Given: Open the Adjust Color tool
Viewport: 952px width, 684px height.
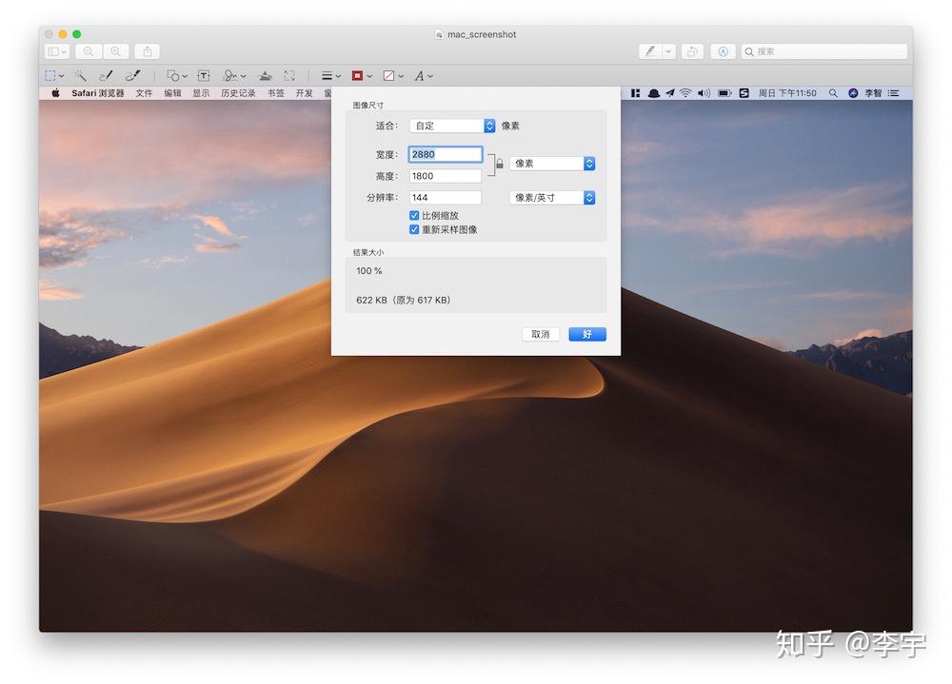Looking at the screenshot, I should click(x=265, y=75).
